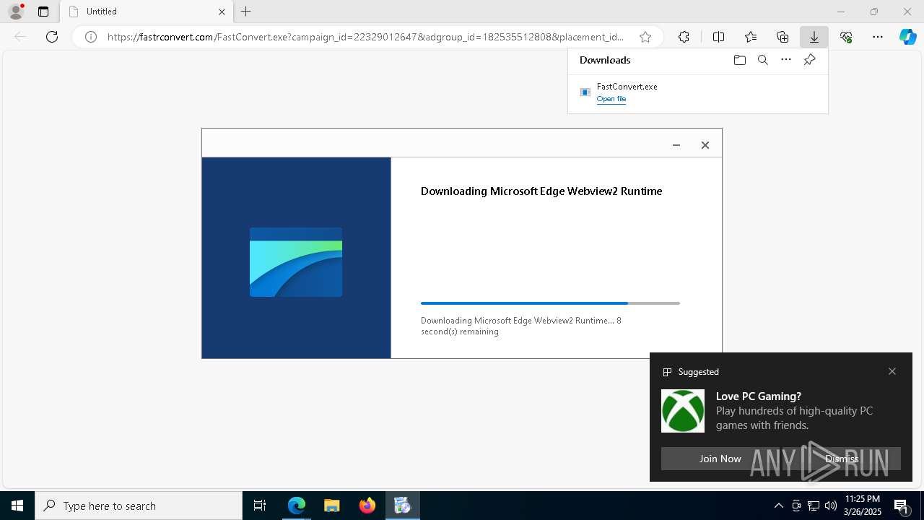Click the FastConvert.exe file name

coord(627,87)
